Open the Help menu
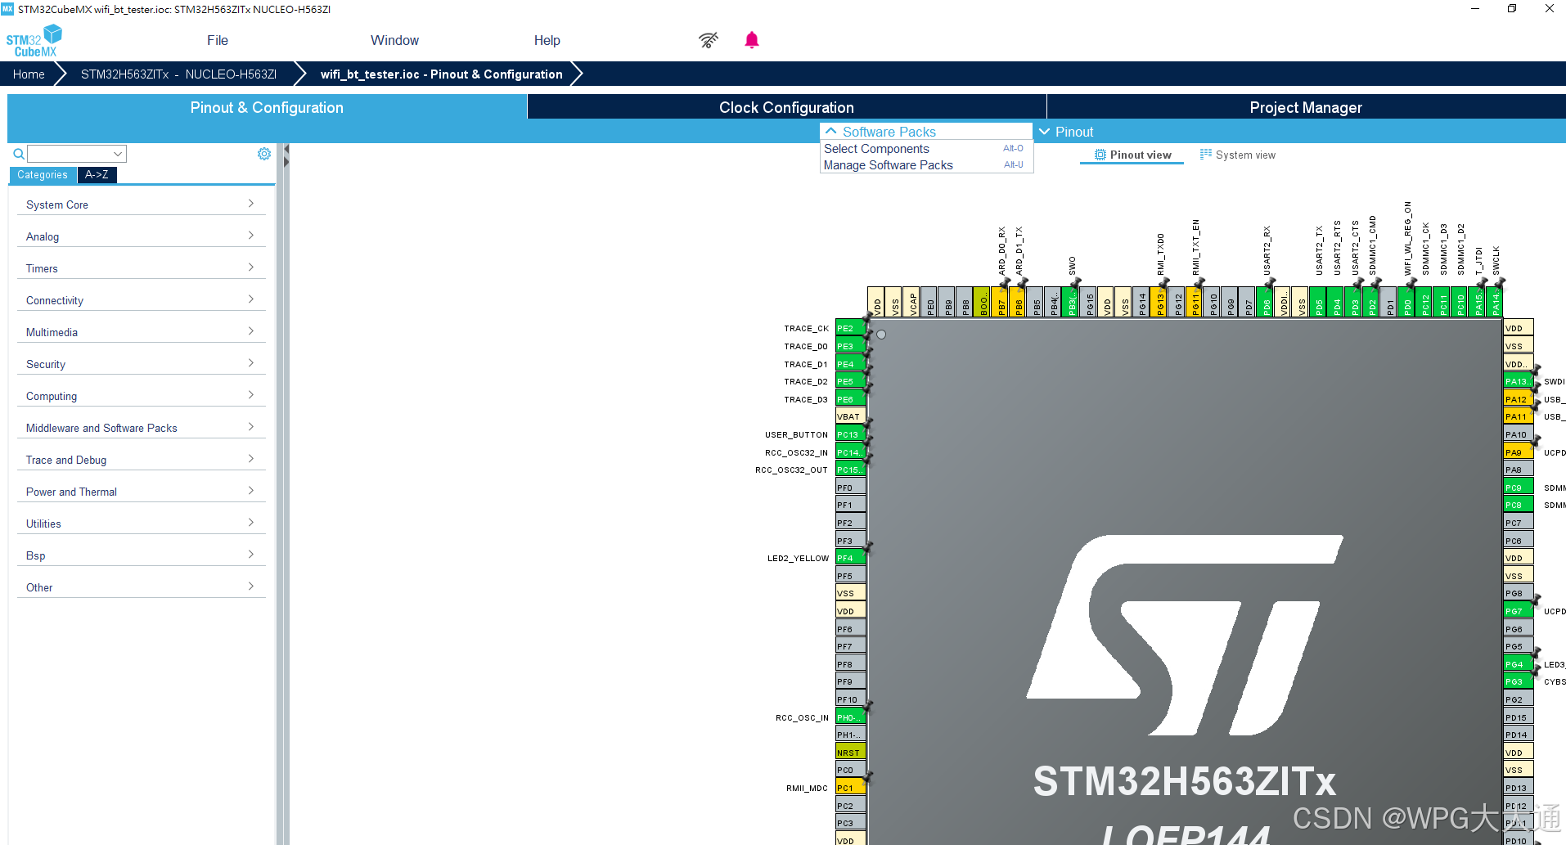Viewport: 1566px width, 845px height. (x=547, y=40)
